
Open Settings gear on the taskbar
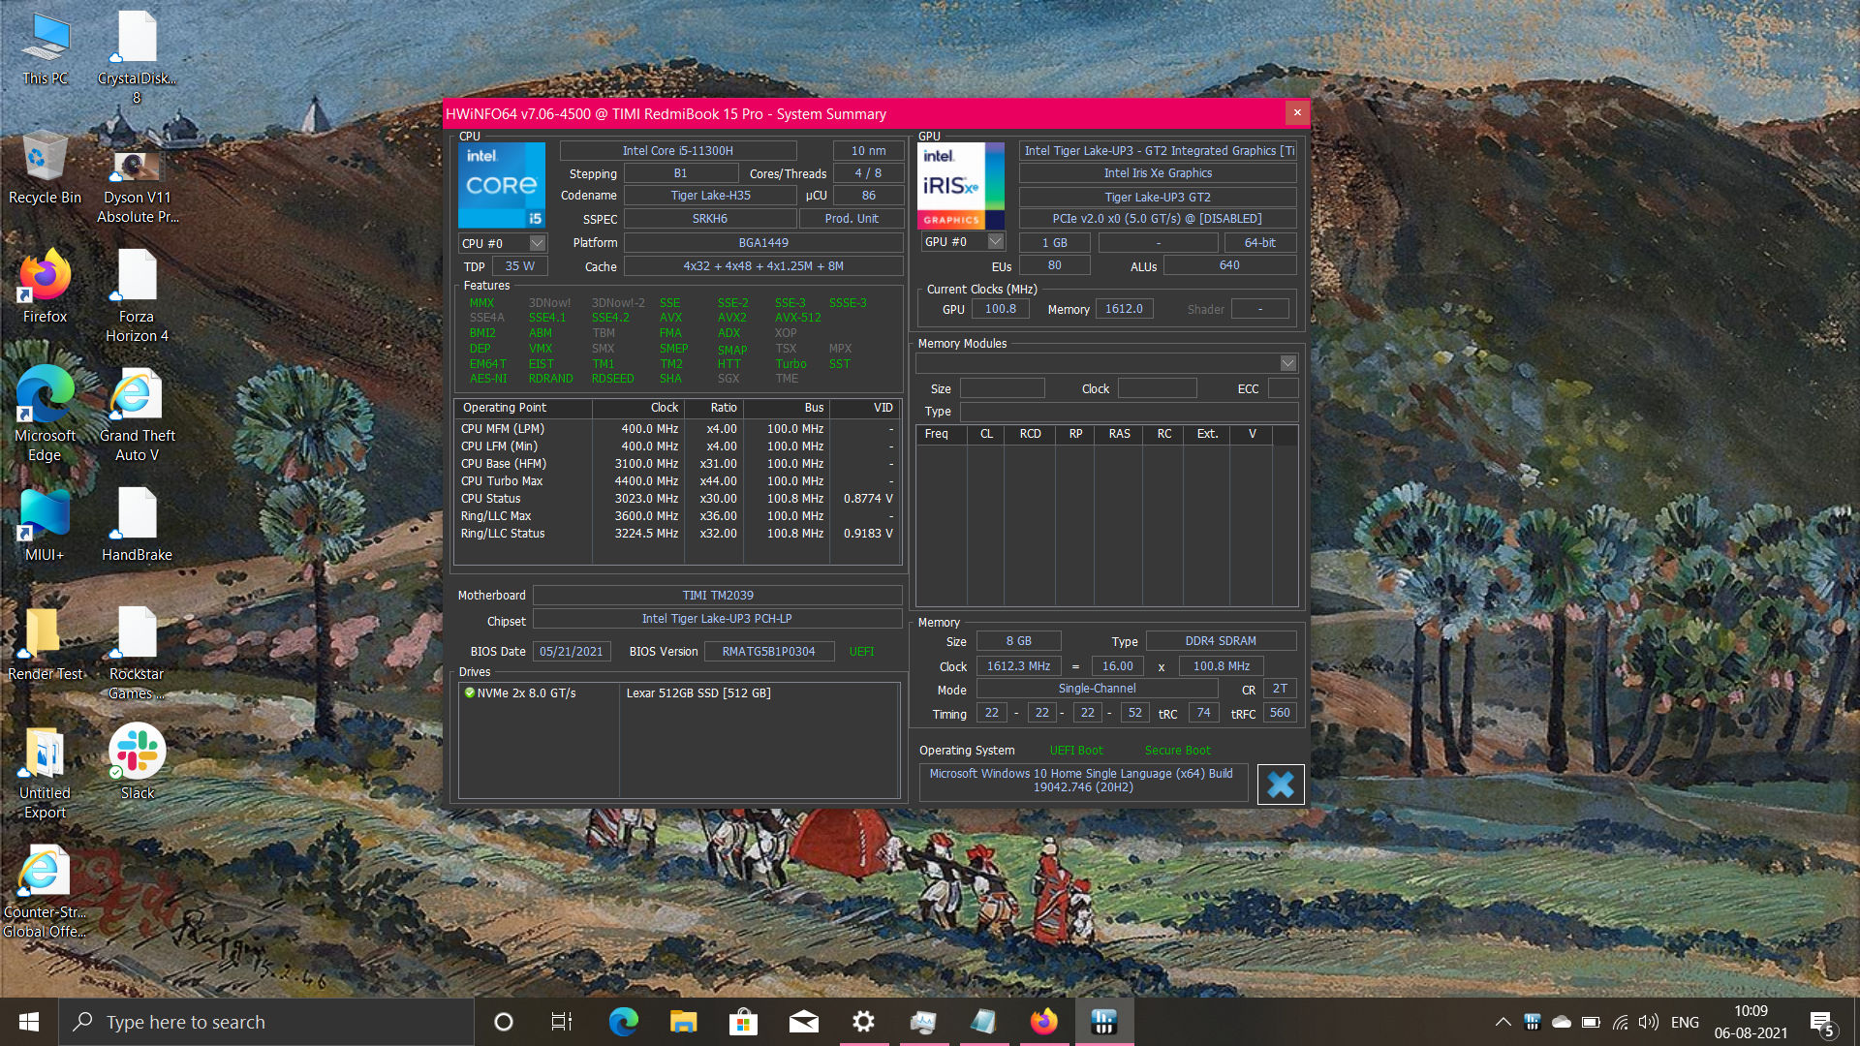(x=863, y=1022)
